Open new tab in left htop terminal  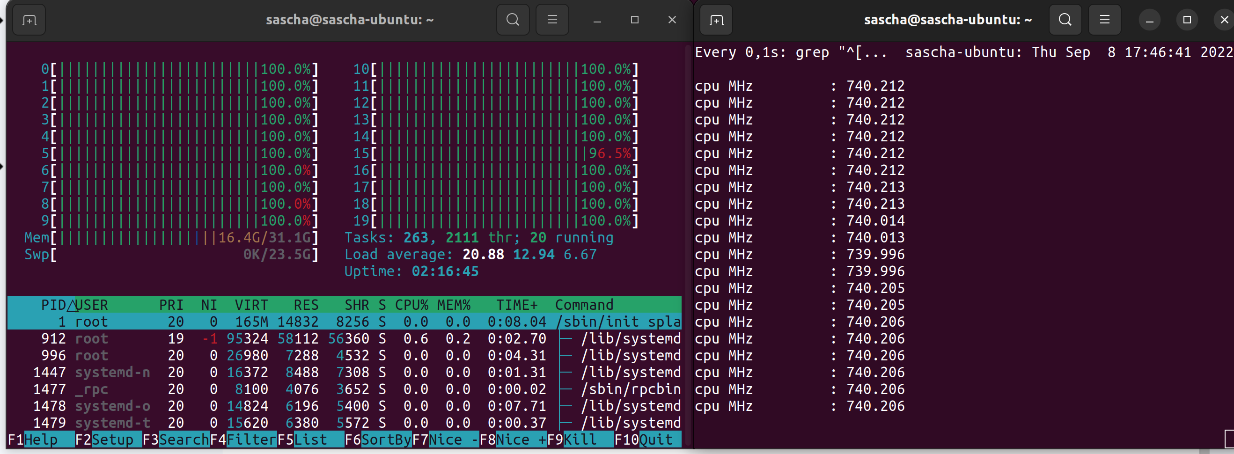click(29, 20)
